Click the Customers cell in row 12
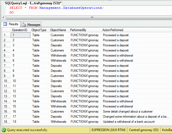 point(59,91)
